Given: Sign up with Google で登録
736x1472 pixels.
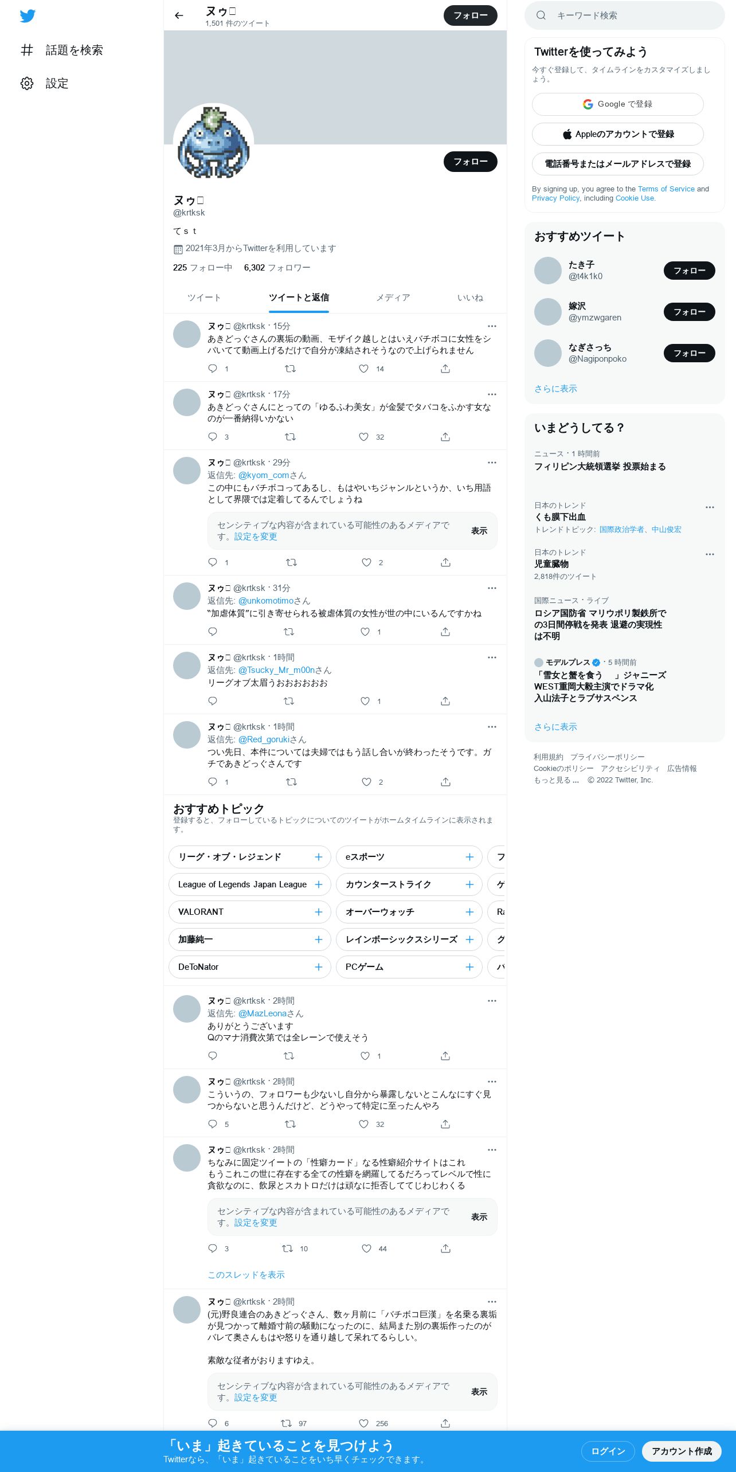Looking at the screenshot, I should coord(618,104).
